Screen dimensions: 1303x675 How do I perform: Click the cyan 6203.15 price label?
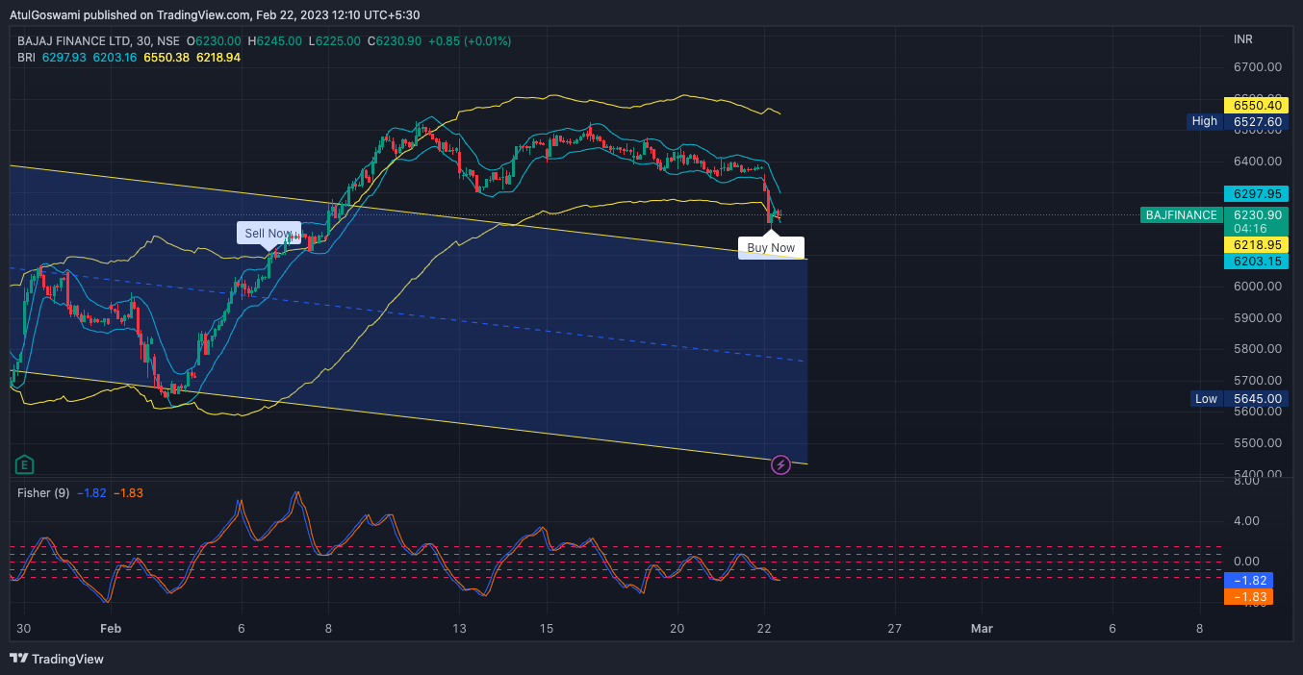1255,262
